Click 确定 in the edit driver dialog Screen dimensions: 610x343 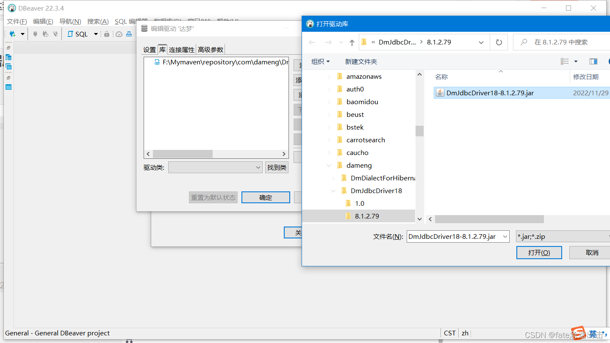pyautogui.click(x=266, y=197)
